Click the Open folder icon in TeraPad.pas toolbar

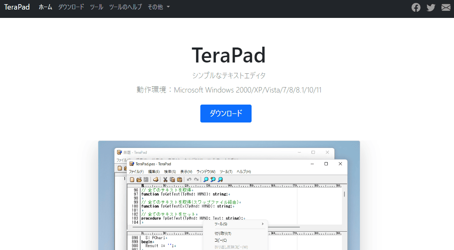click(139, 180)
